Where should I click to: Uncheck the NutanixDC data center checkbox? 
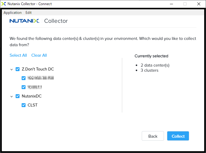(17, 96)
